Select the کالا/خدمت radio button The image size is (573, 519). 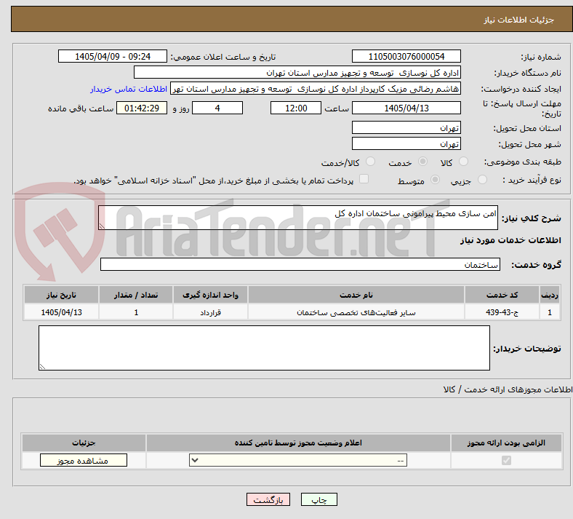click(x=370, y=162)
